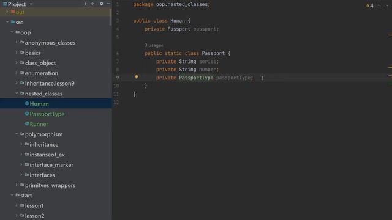Screen dimensions: 392x220
Task: Click the yellow lightbulb intention icon
Action: click(x=137, y=77)
